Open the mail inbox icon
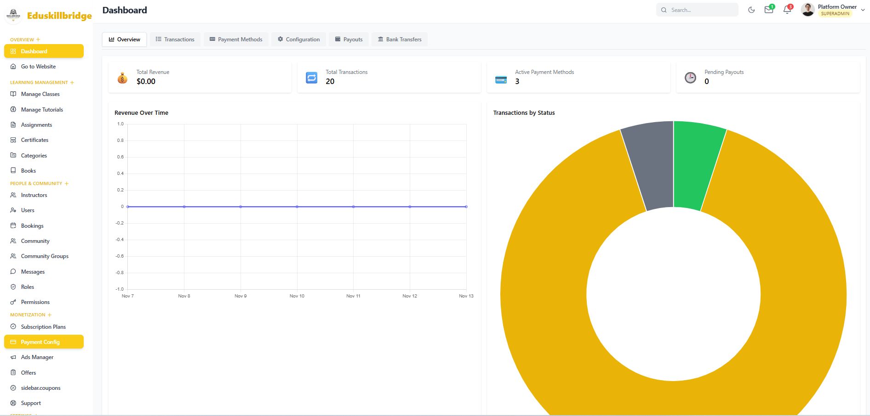The image size is (870, 416). (x=768, y=10)
